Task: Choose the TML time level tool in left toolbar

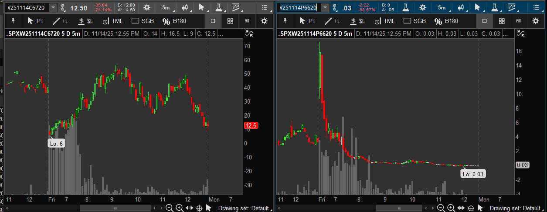Action: (x=112, y=21)
